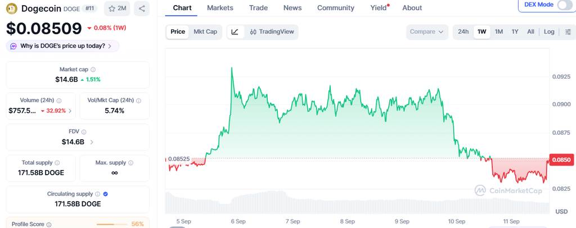The image size is (576, 228).
Task: Select the line chart icon
Action: point(235,32)
